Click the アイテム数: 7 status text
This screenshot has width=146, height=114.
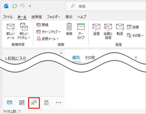11,111
